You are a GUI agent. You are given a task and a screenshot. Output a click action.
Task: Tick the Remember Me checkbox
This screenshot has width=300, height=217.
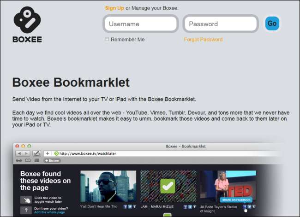(107, 39)
